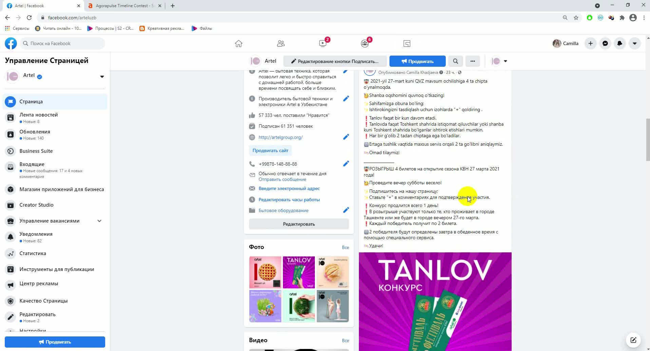Viewport: 650px width, 351px height.
Task: Open the Groups icon with 6 notifications
Action: 365,43
